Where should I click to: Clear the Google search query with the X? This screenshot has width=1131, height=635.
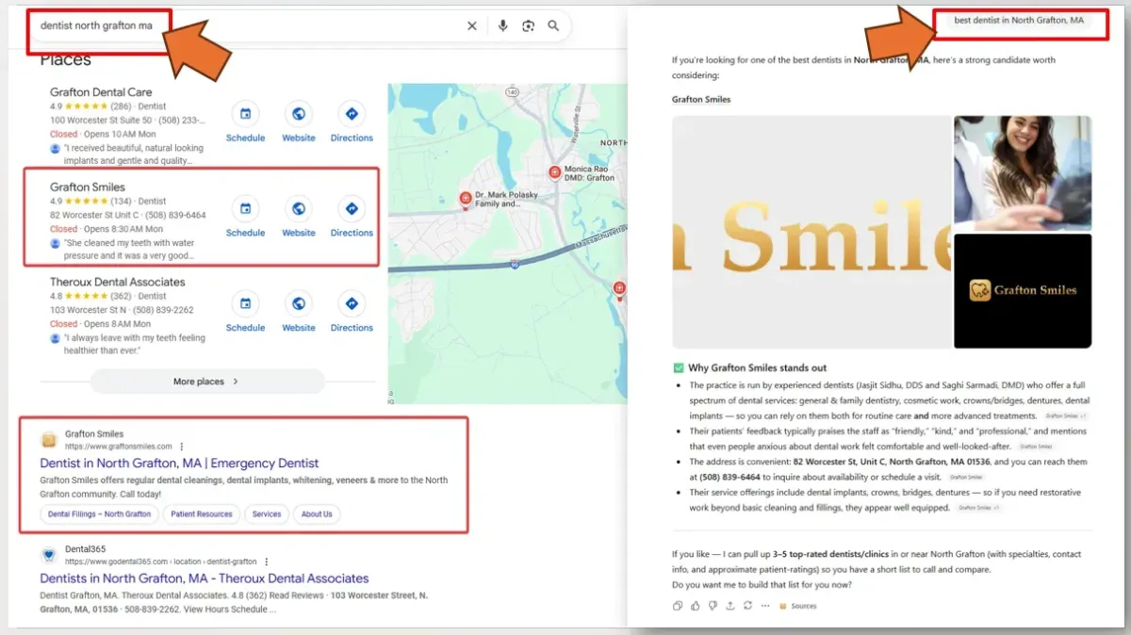[472, 26]
